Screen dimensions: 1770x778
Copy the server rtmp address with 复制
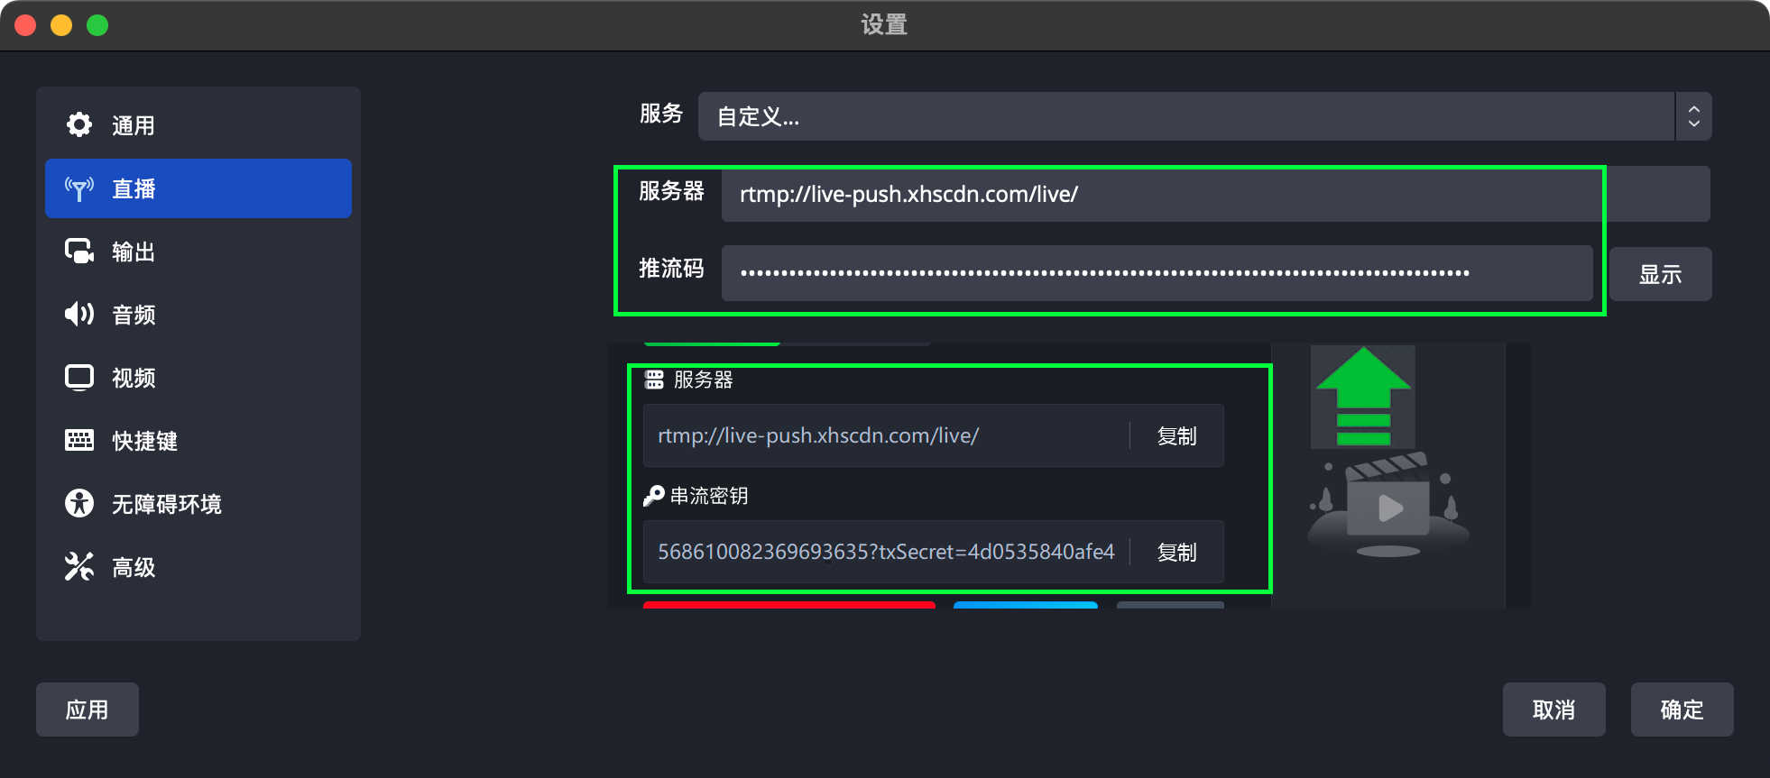pyautogui.click(x=1176, y=436)
